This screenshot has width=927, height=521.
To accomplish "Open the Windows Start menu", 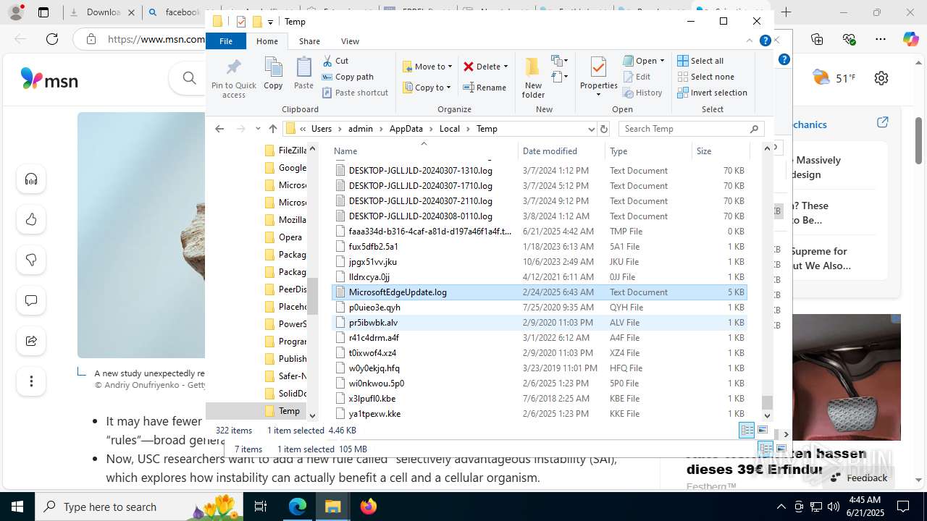I will 17,507.
